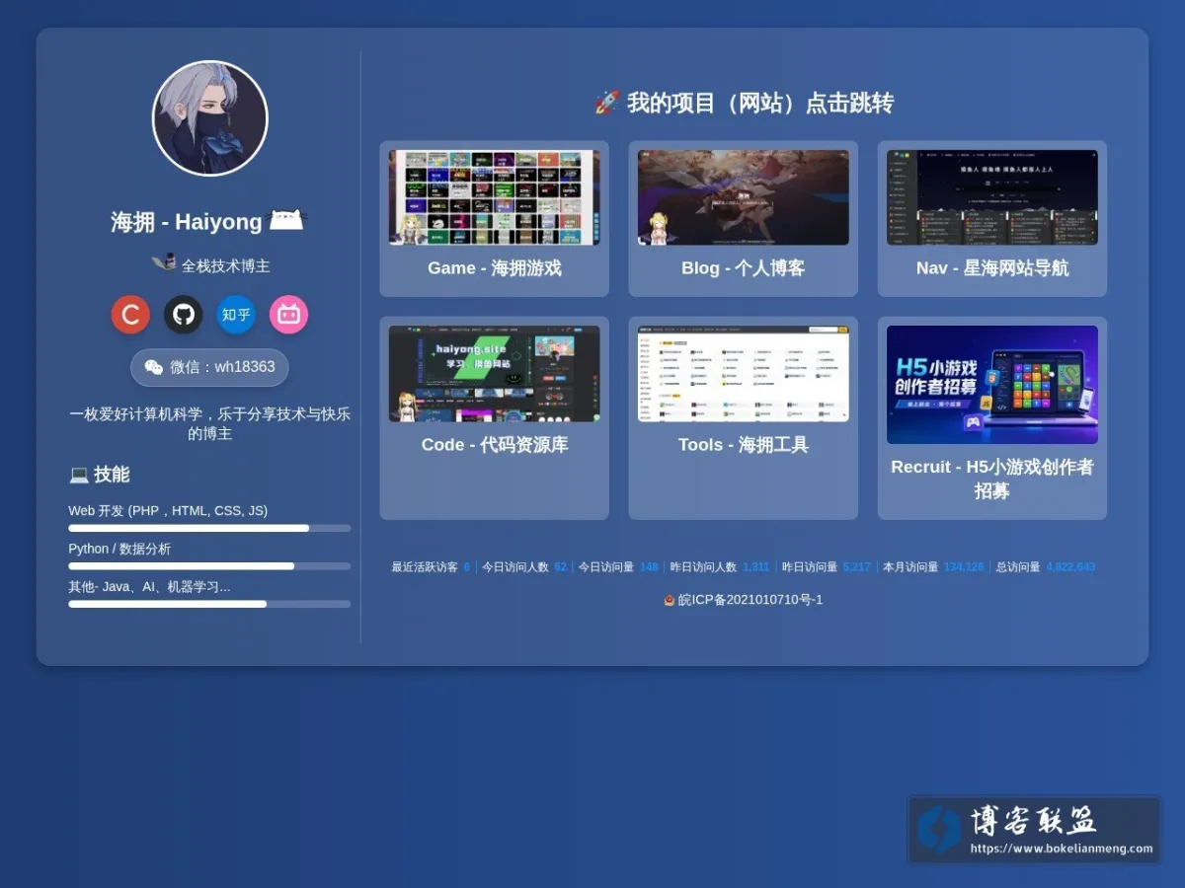Click the laptop emoji beside 技能

tap(79, 475)
